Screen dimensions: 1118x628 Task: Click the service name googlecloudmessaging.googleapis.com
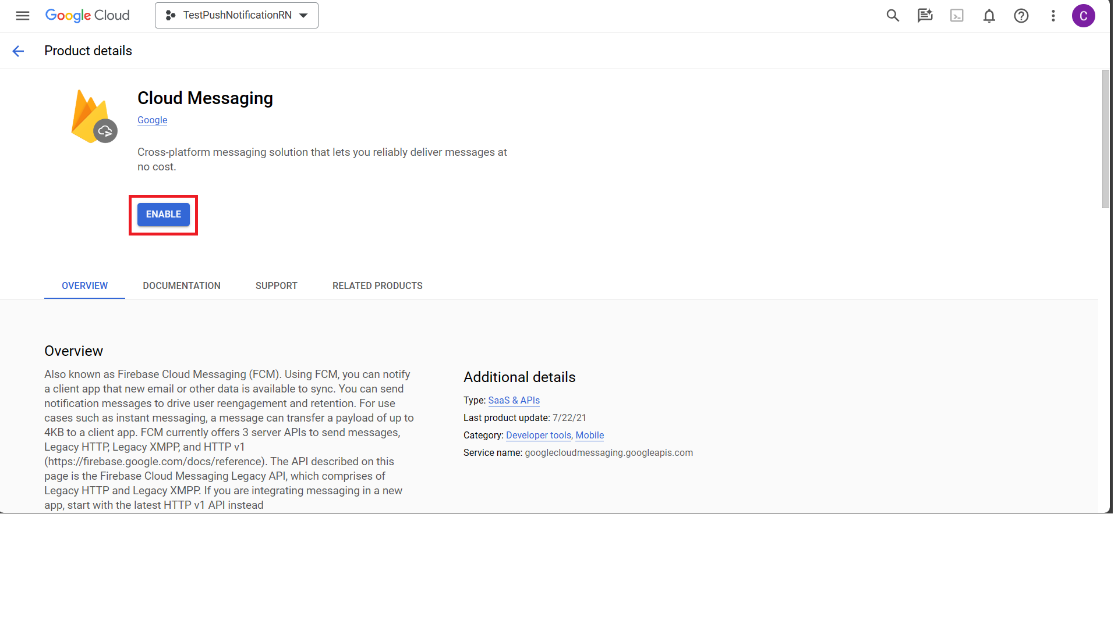[609, 453]
